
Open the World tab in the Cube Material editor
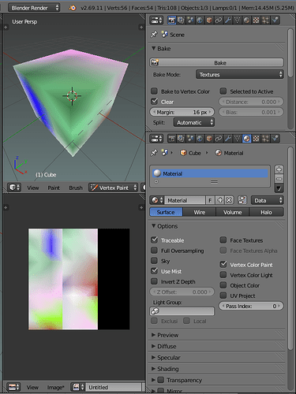(200, 139)
